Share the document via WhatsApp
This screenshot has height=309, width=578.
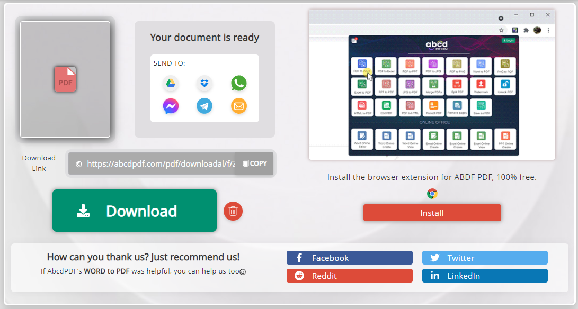pos(239,83)
